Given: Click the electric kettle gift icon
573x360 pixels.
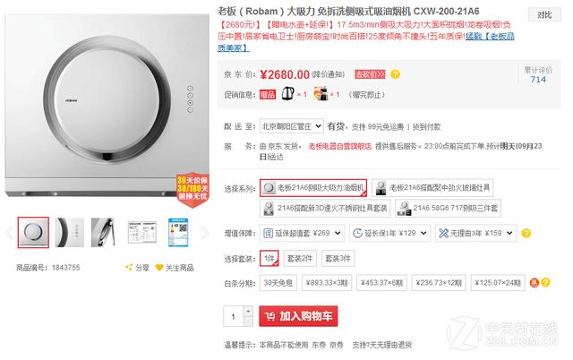Looking at the screenshot, I should [287, 94].
